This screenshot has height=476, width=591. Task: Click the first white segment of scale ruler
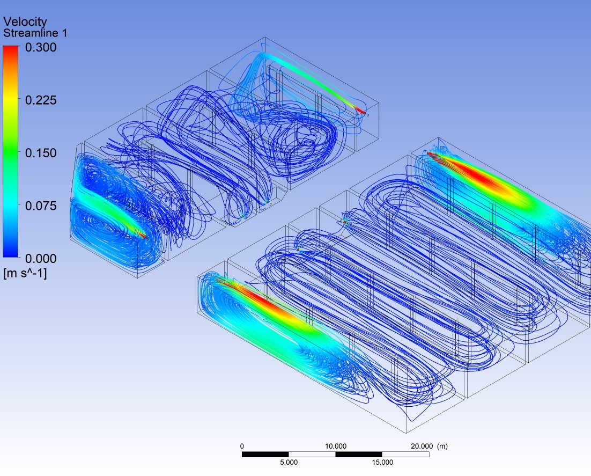312,454
